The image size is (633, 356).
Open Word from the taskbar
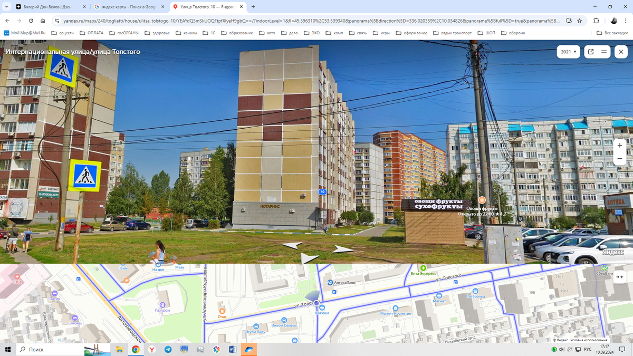click(x=233, y=349)
